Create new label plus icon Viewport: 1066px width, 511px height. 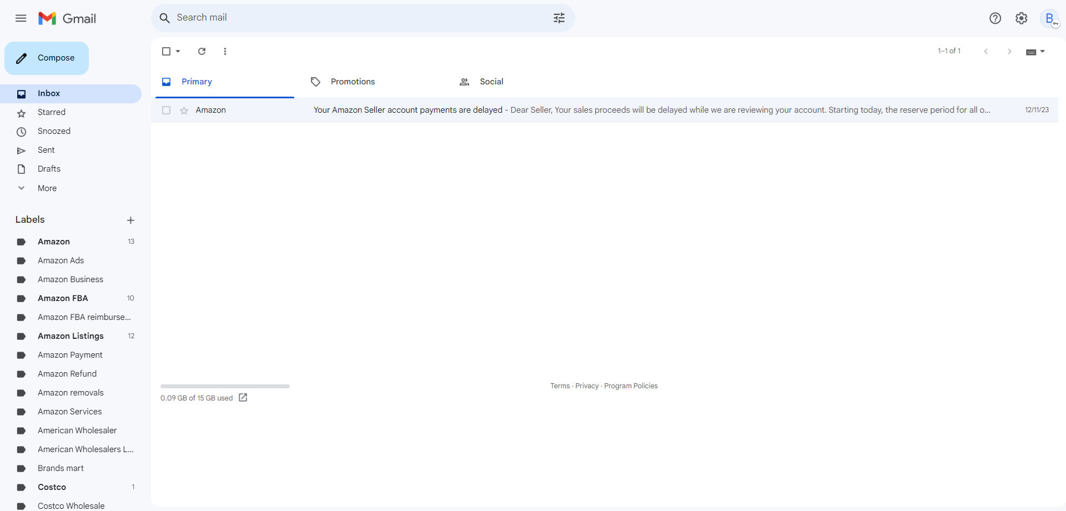point(130,220)
